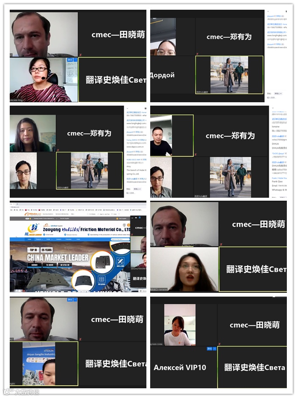Open the Sourcing Solutions menu on Alibaba

click(48, 214)
